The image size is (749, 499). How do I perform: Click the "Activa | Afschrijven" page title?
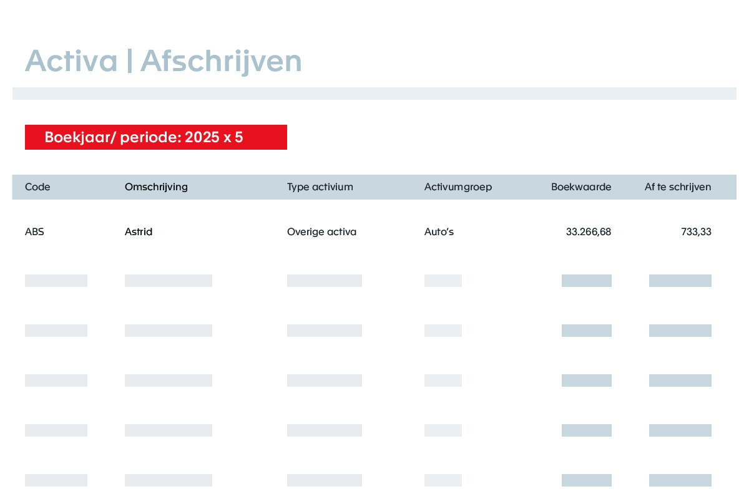pyautogui.click(x=164, y=61)
